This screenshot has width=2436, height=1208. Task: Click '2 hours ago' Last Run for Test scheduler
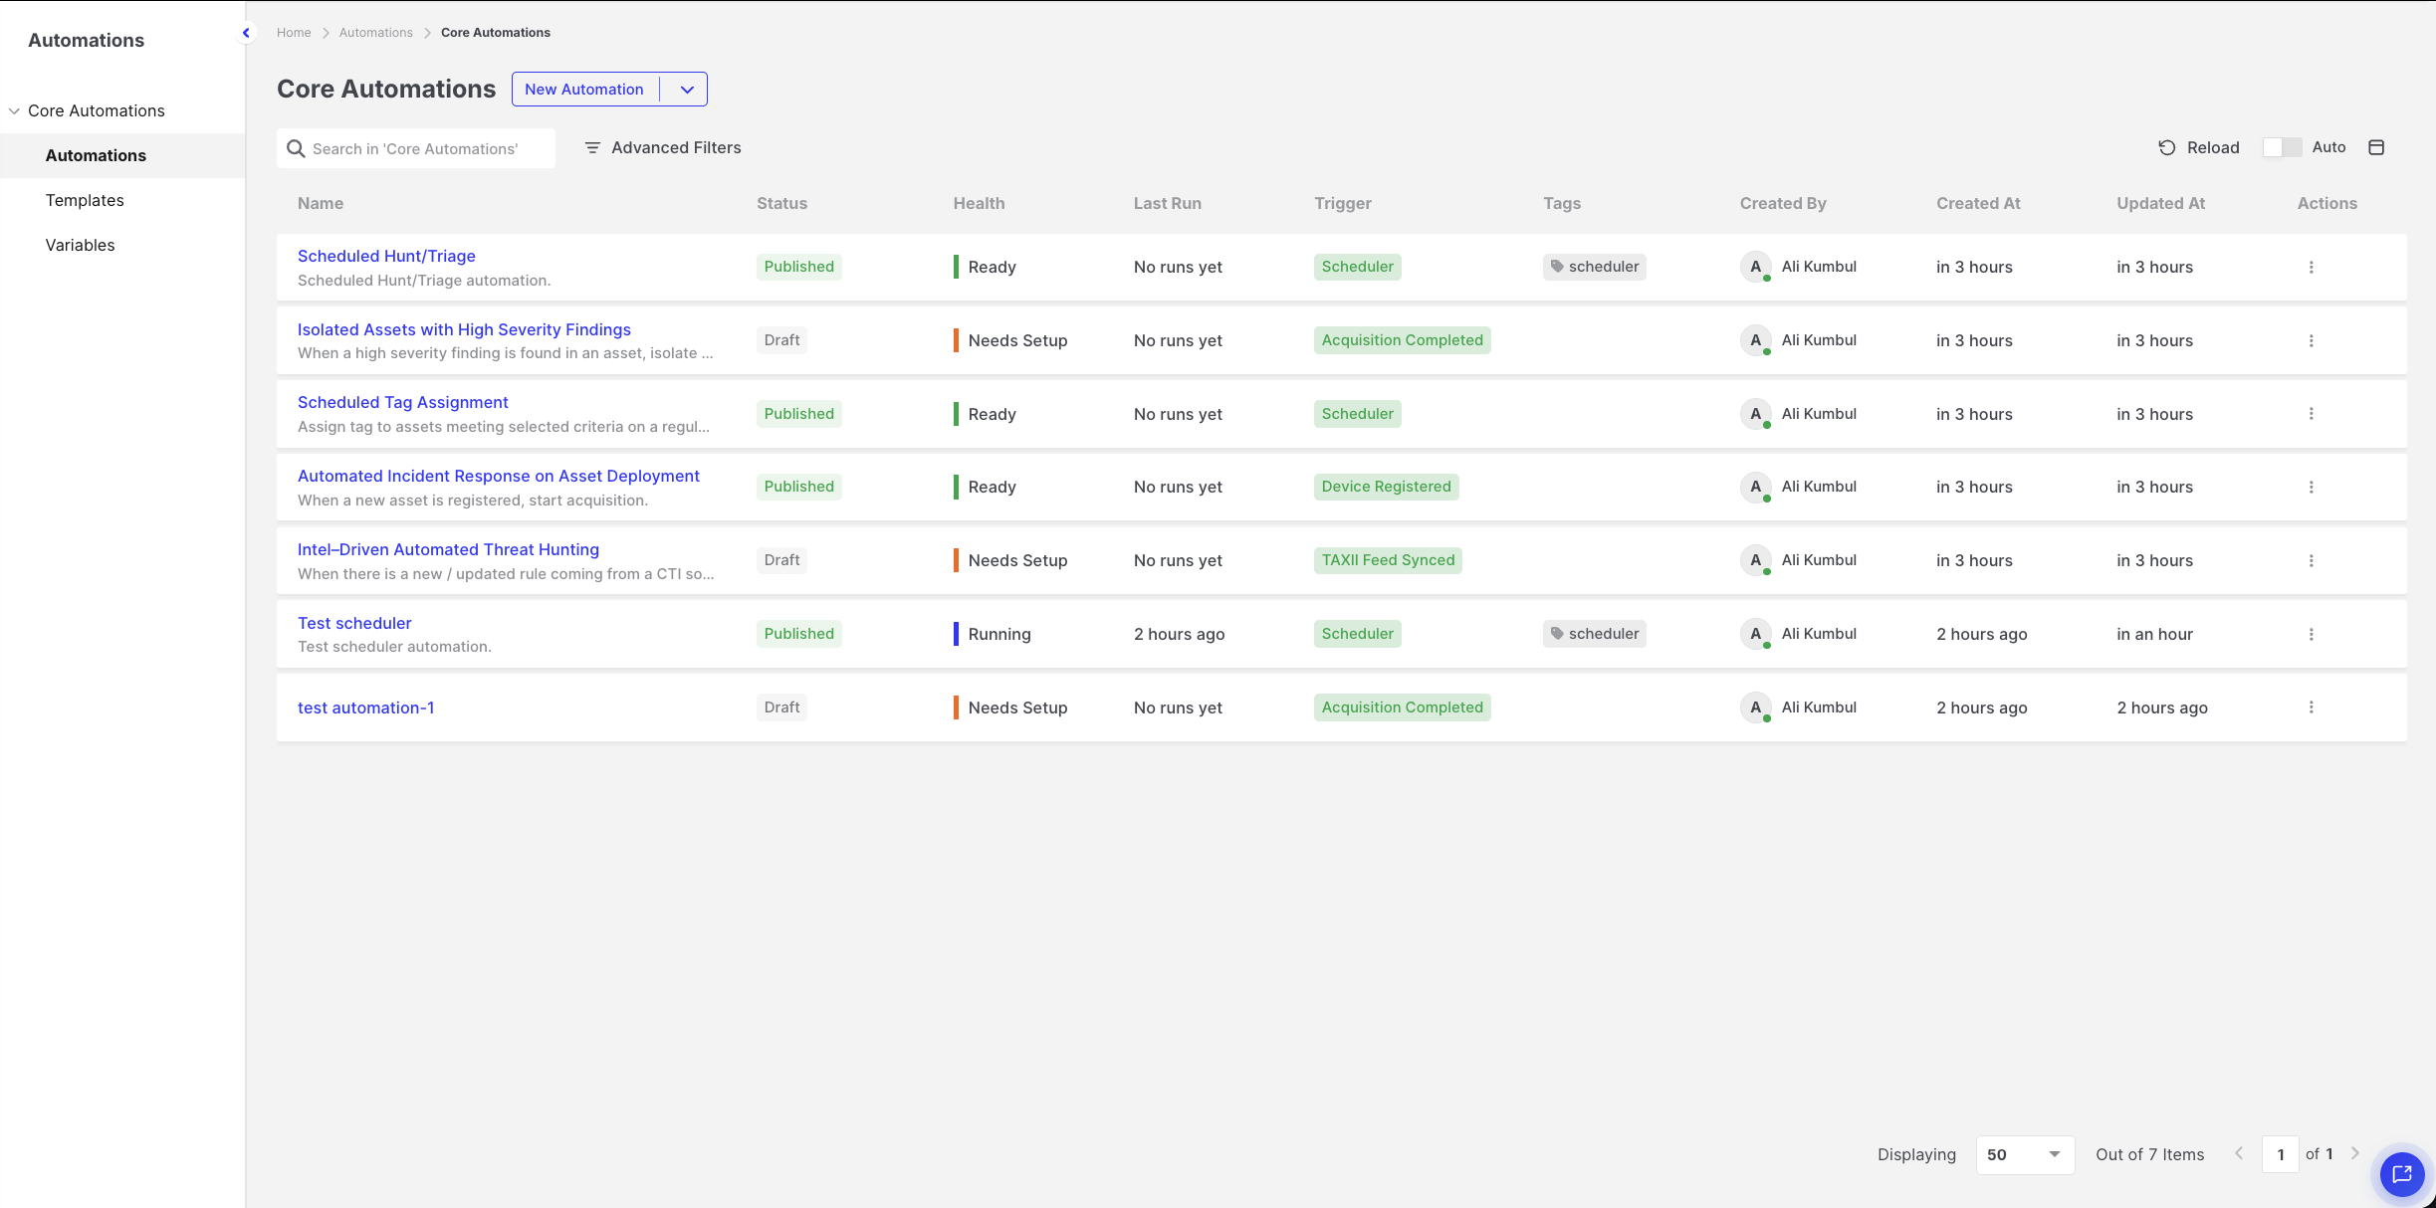tap(1179, 634)
